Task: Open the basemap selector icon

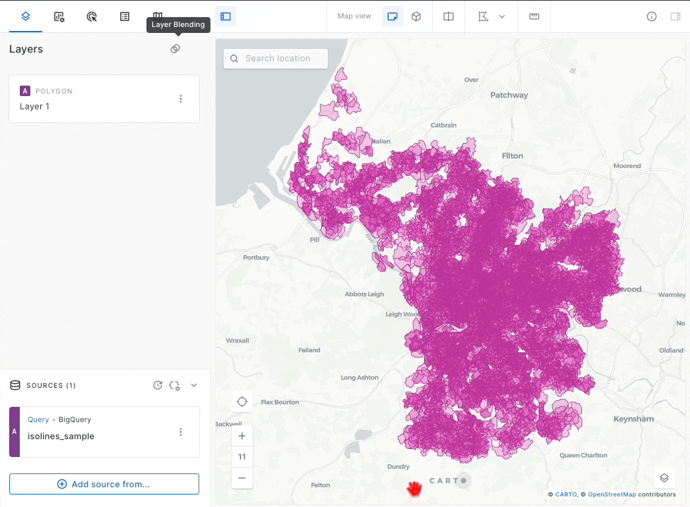Action: (664, 477)
